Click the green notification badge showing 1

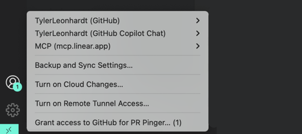(x=17, y=87)
